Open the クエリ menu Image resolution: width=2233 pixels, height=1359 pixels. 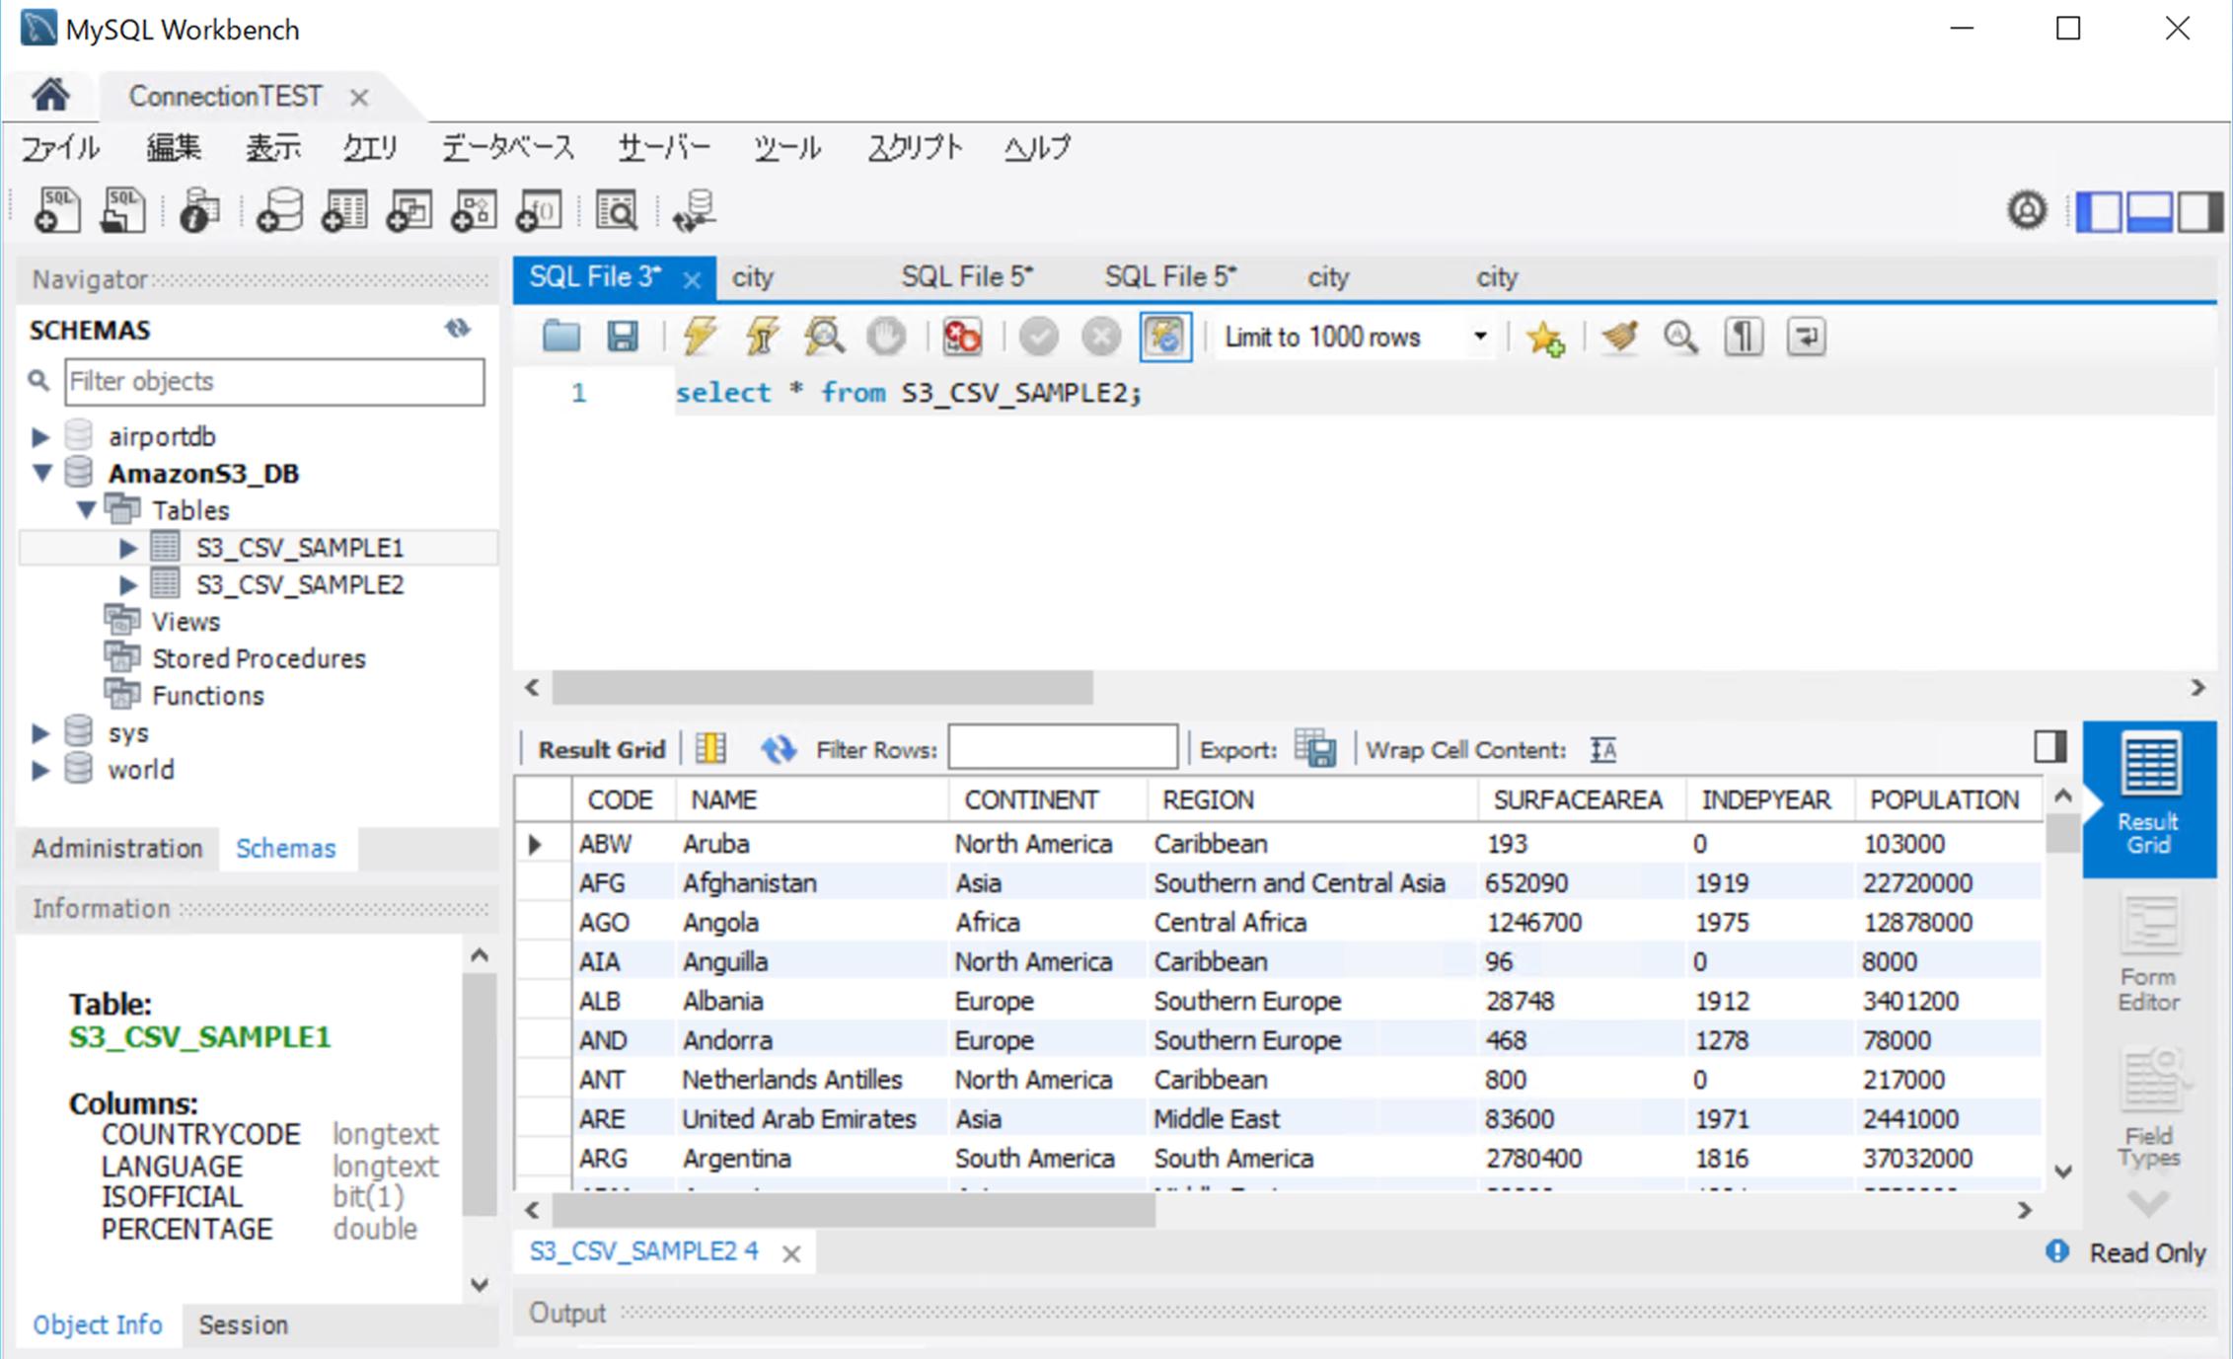370,147
